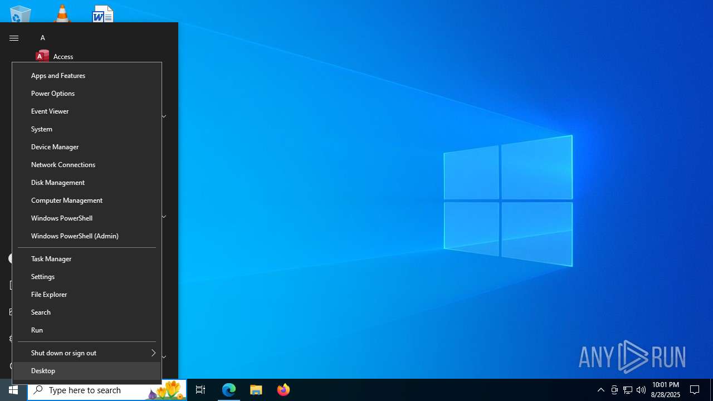Open the volume speaker tray icon
Image resolution: width=713 pixels, height=401 pixels.
[x=641, y=390]
